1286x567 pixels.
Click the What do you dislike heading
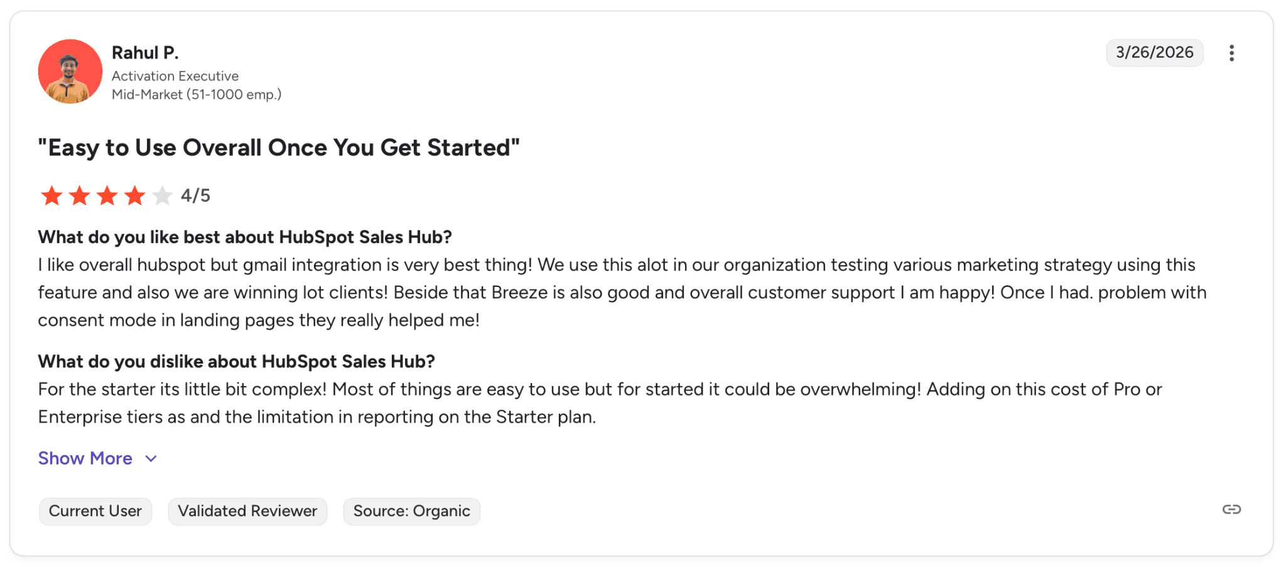pos(236,362)
